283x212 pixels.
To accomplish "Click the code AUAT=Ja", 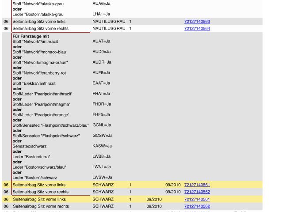I will 102,41.
